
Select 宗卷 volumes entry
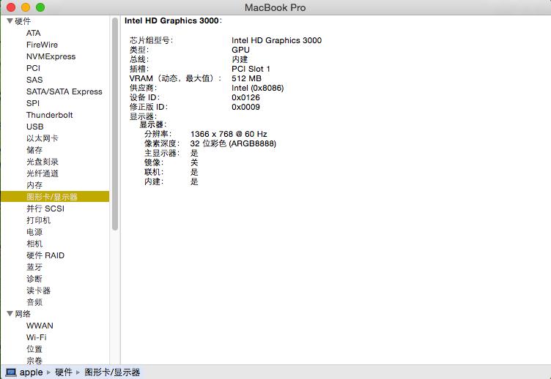pos(34,361)
